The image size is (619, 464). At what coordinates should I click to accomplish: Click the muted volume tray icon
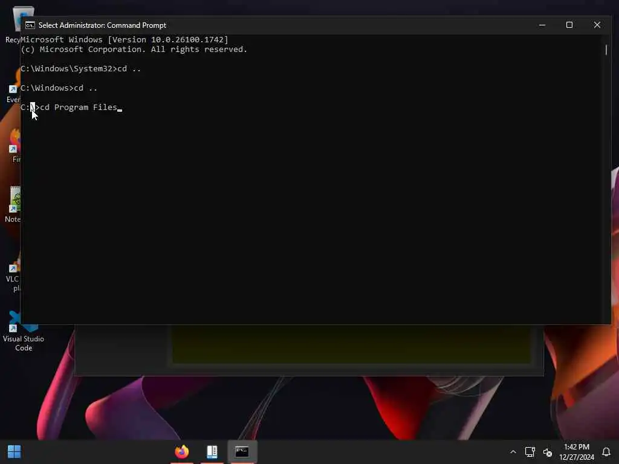[x=548, y=452]
